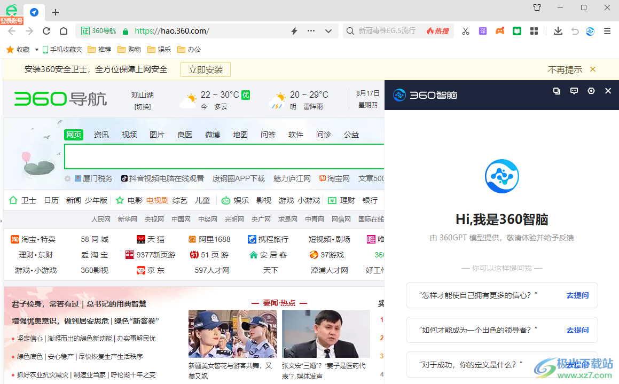The width and height of the screenshot is (619, 384).
Task: Expand the address bar dropdown chevron
Action: pyautogui.click(x=328, y=31)
